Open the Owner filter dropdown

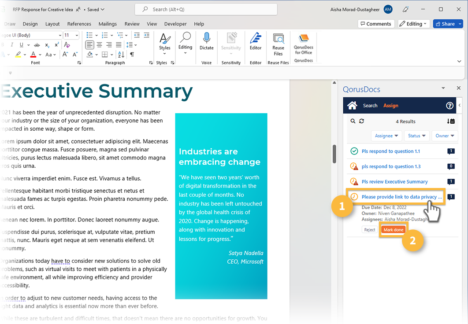click(x=445, y=136)
